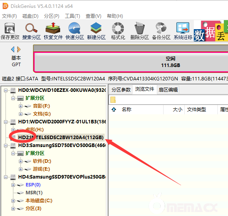Select the 本地磁盘(C:) partition

39,200
